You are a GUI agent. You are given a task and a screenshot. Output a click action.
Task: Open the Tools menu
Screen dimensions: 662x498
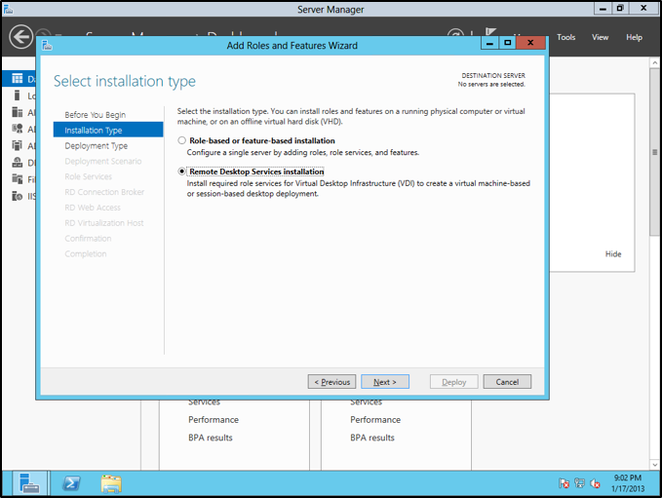[x=565, y=37]
